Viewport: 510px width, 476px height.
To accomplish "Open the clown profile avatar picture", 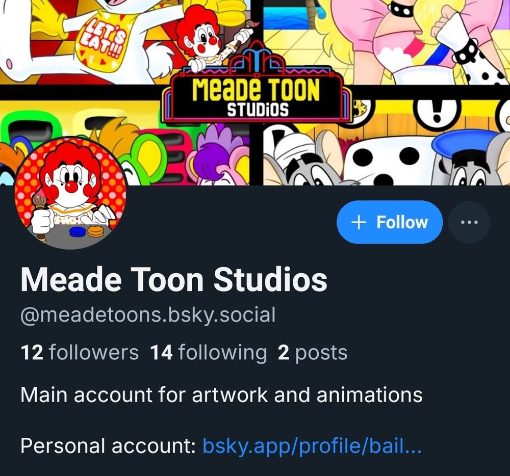I will coord(71,193).
